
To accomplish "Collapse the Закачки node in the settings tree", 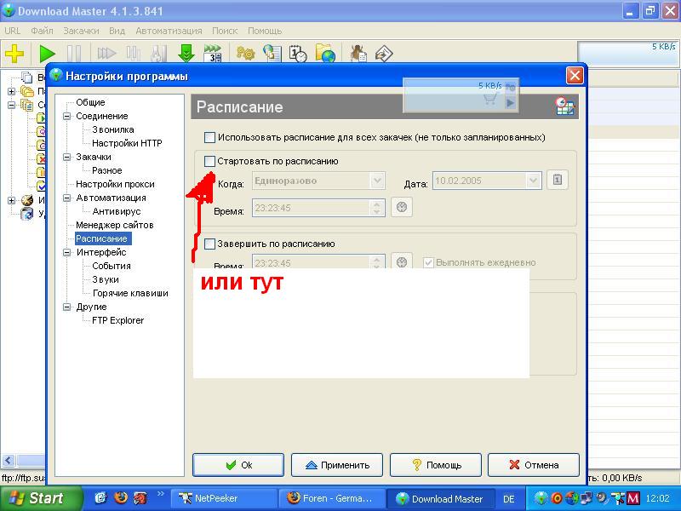I will 67,157.
